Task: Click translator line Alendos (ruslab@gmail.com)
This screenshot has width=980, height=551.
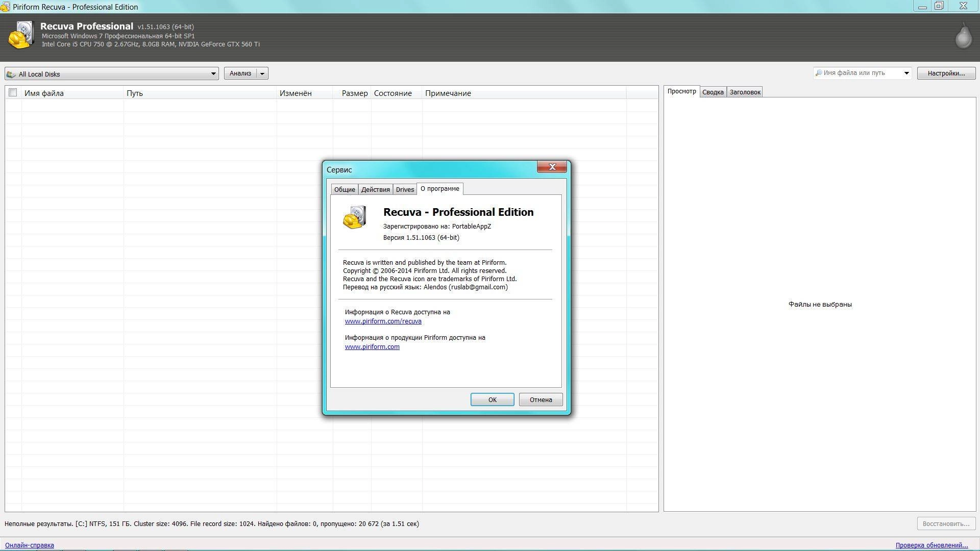Action: 425,287
